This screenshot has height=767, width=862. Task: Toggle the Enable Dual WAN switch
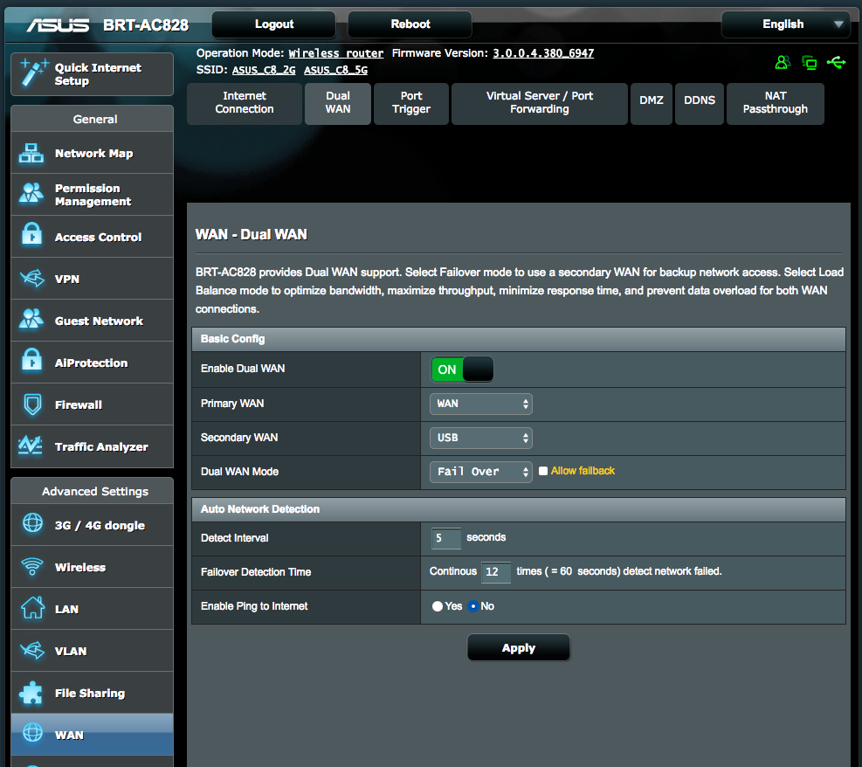(x=462, y=370)
